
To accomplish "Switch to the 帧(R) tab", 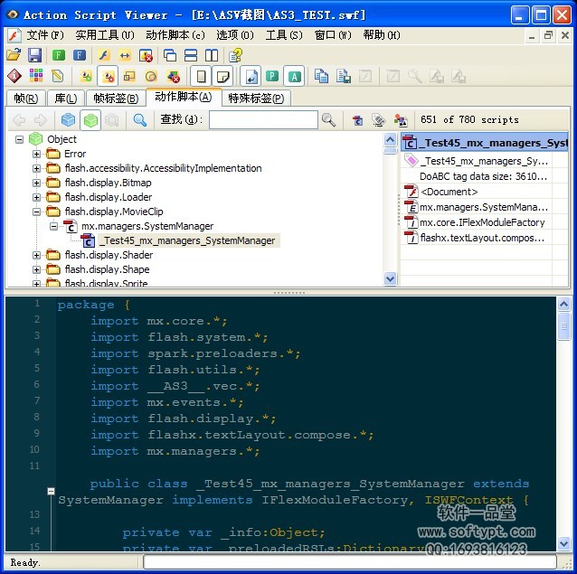I will [x=25, y=99].
